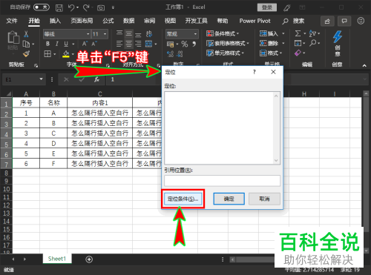Click the AutoSum sigma icon

pyautogui.click(x=298, y=33)
